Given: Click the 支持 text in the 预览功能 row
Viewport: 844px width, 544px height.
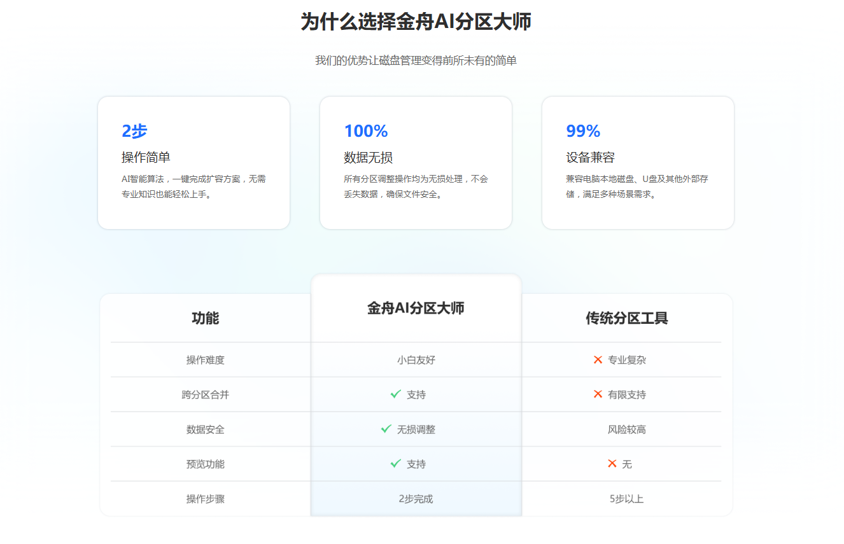Looking at the screenshot, I should click(x=416, y=464).
